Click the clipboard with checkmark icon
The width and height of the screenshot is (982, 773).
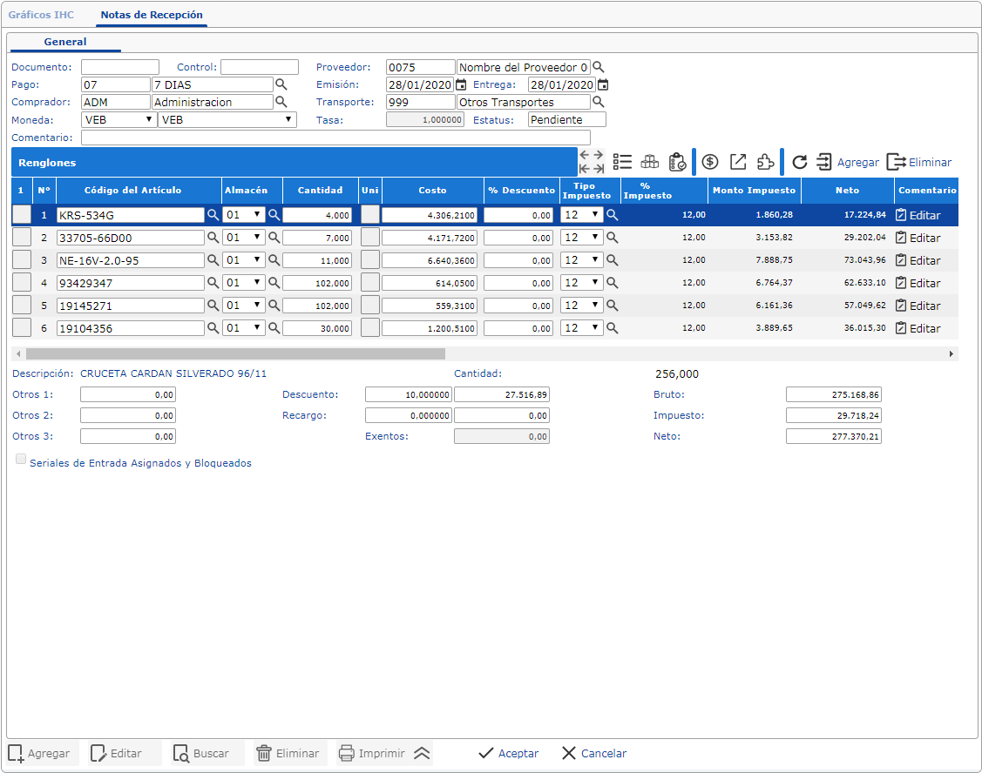[677, 162]
